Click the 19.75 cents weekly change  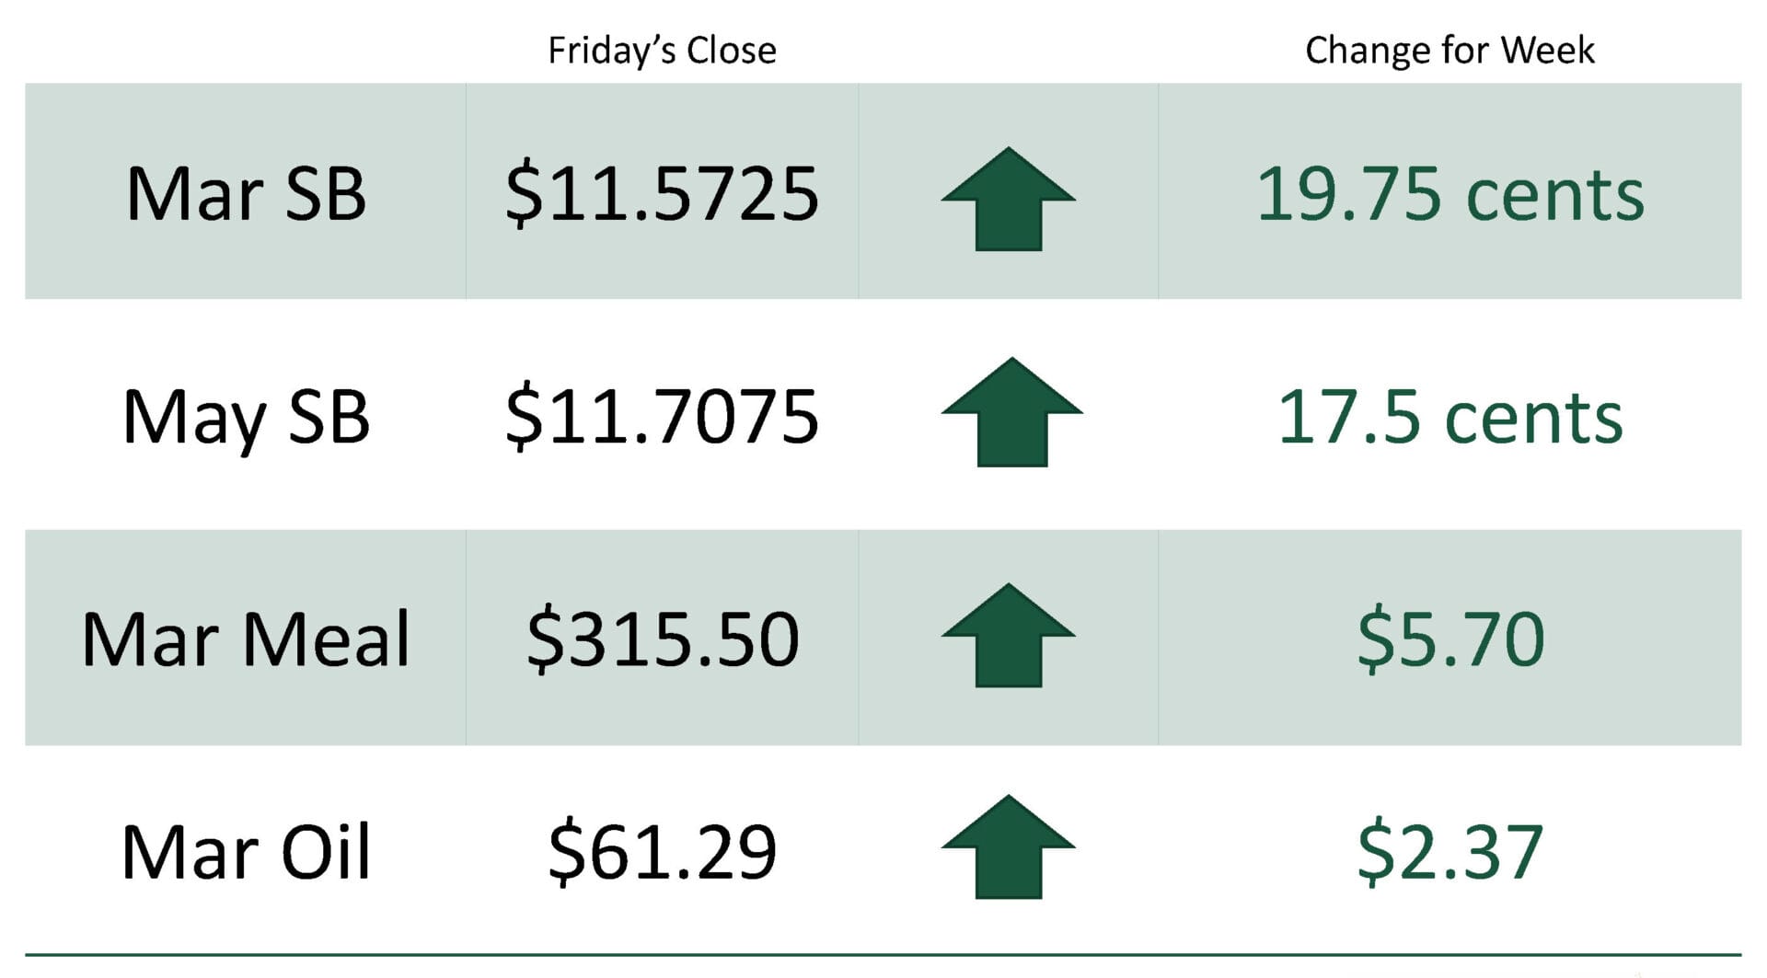point(1449,194)
